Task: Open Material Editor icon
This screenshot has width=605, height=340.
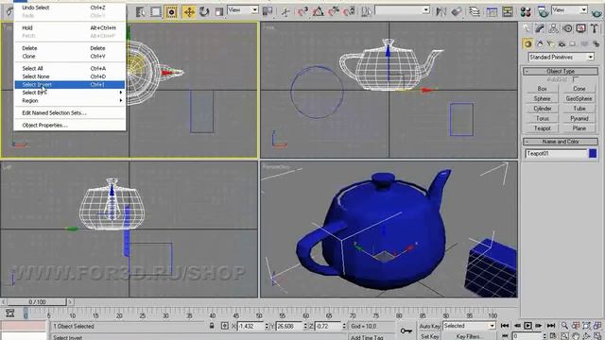Action: [526, 12]
